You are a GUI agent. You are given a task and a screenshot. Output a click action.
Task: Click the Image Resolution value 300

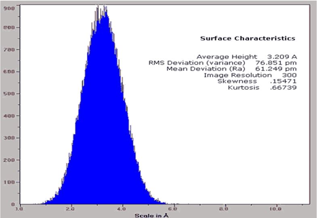[x=289, y=75]
